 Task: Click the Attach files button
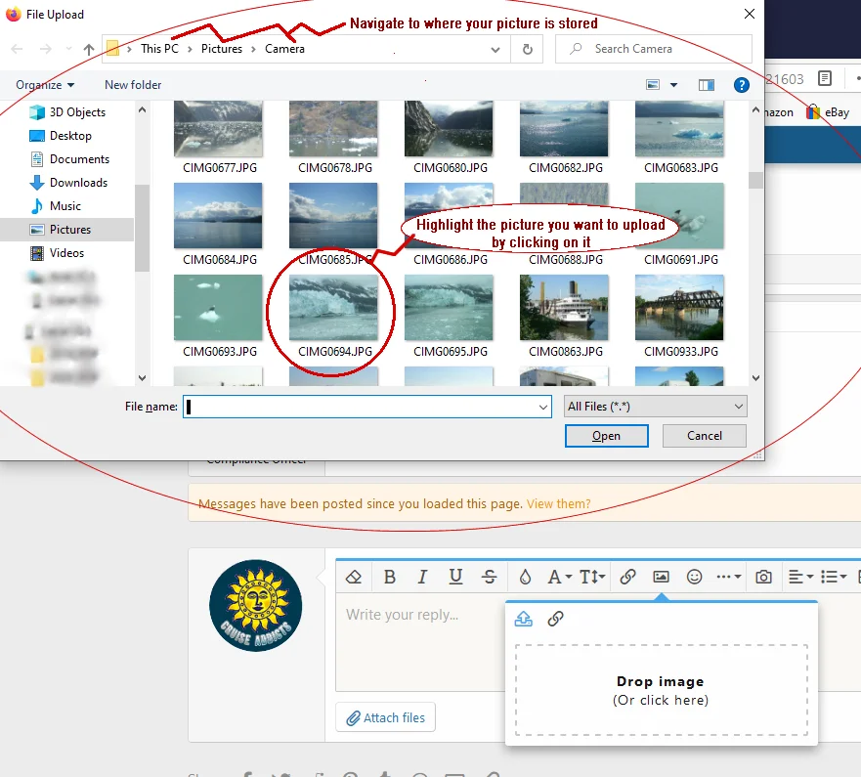pyautogui.click(x=385, y=717)
